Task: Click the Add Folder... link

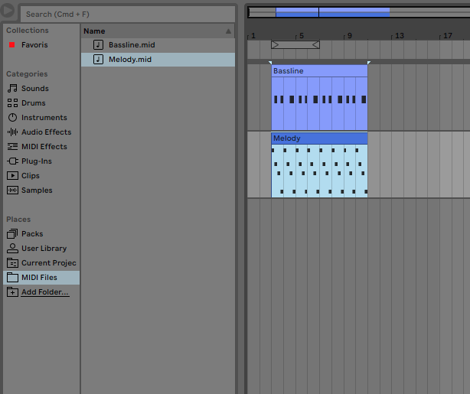Action: pyautogui.click(x=45, y=292)
